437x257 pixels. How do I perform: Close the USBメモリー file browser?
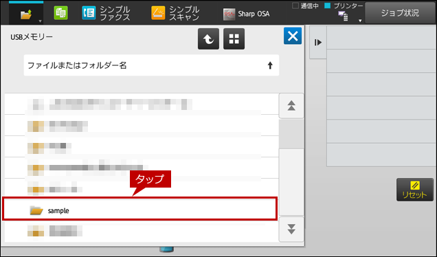(293, 36)
